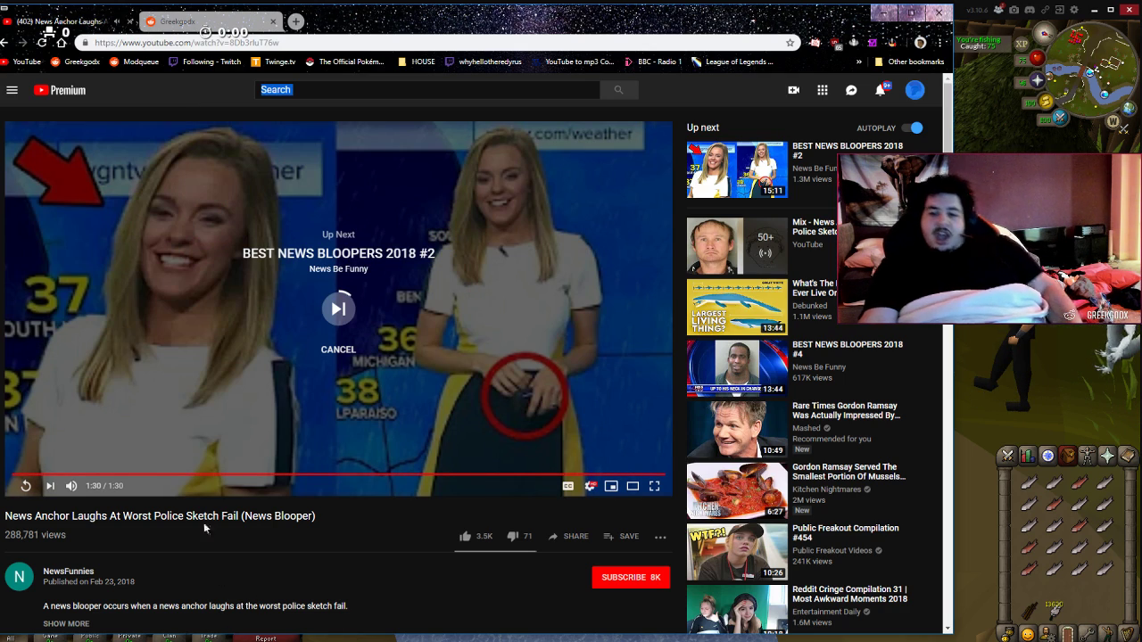This screenshot has height=642, width=1142.
Task: Show hidden bookmarks with the chevron
Action: tap(858, 62)
